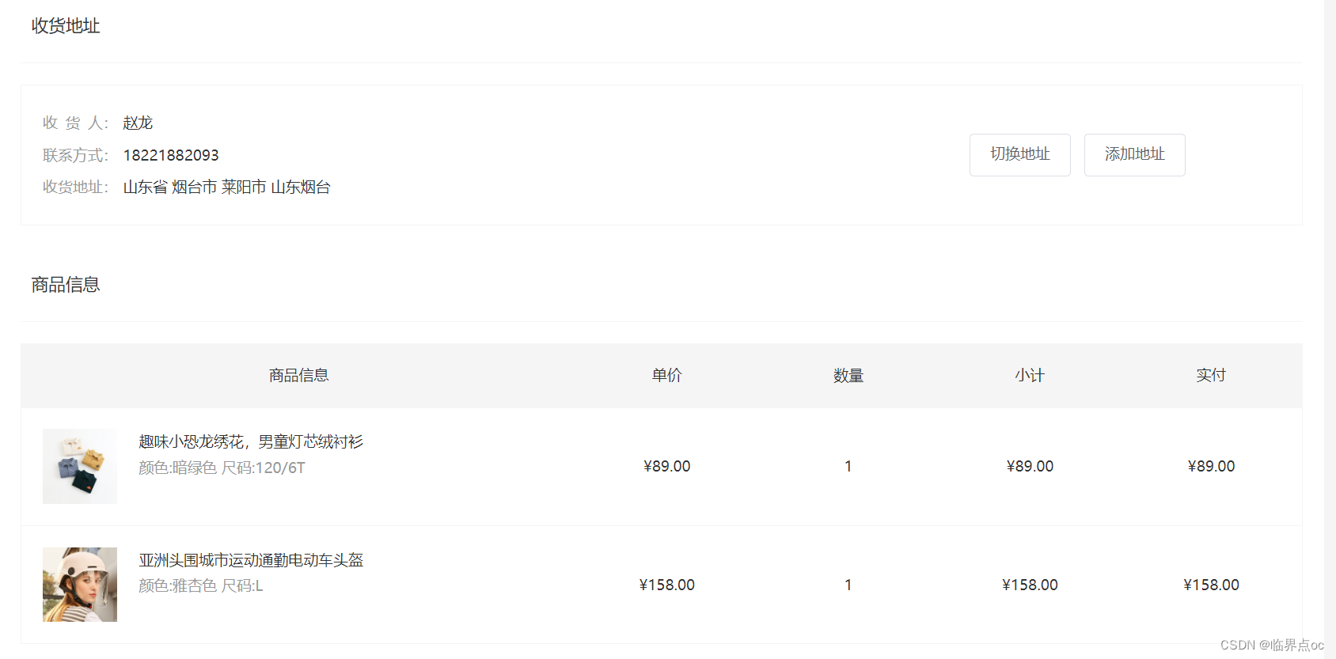Click the contact phone number 18221882093
The image size is (1336, 659).
[171, 155]
